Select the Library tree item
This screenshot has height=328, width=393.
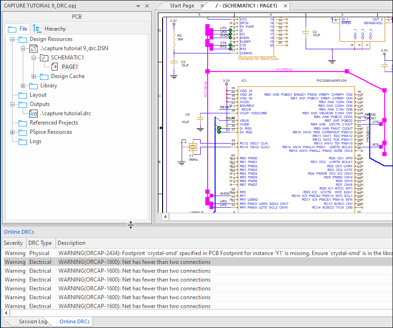[x=49, y=85]
